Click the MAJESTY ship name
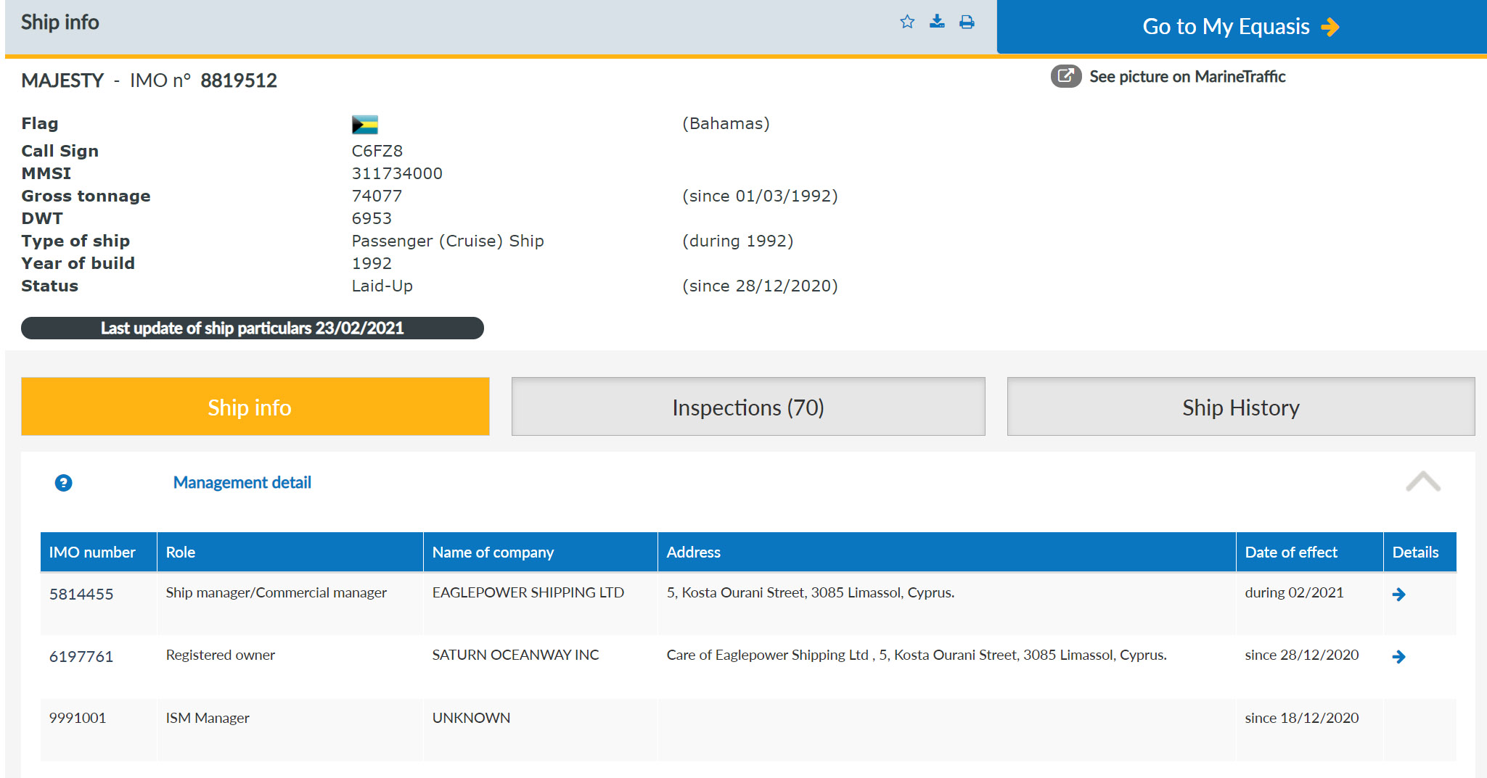Screen dimensions: 1487x778 point(63,80)
